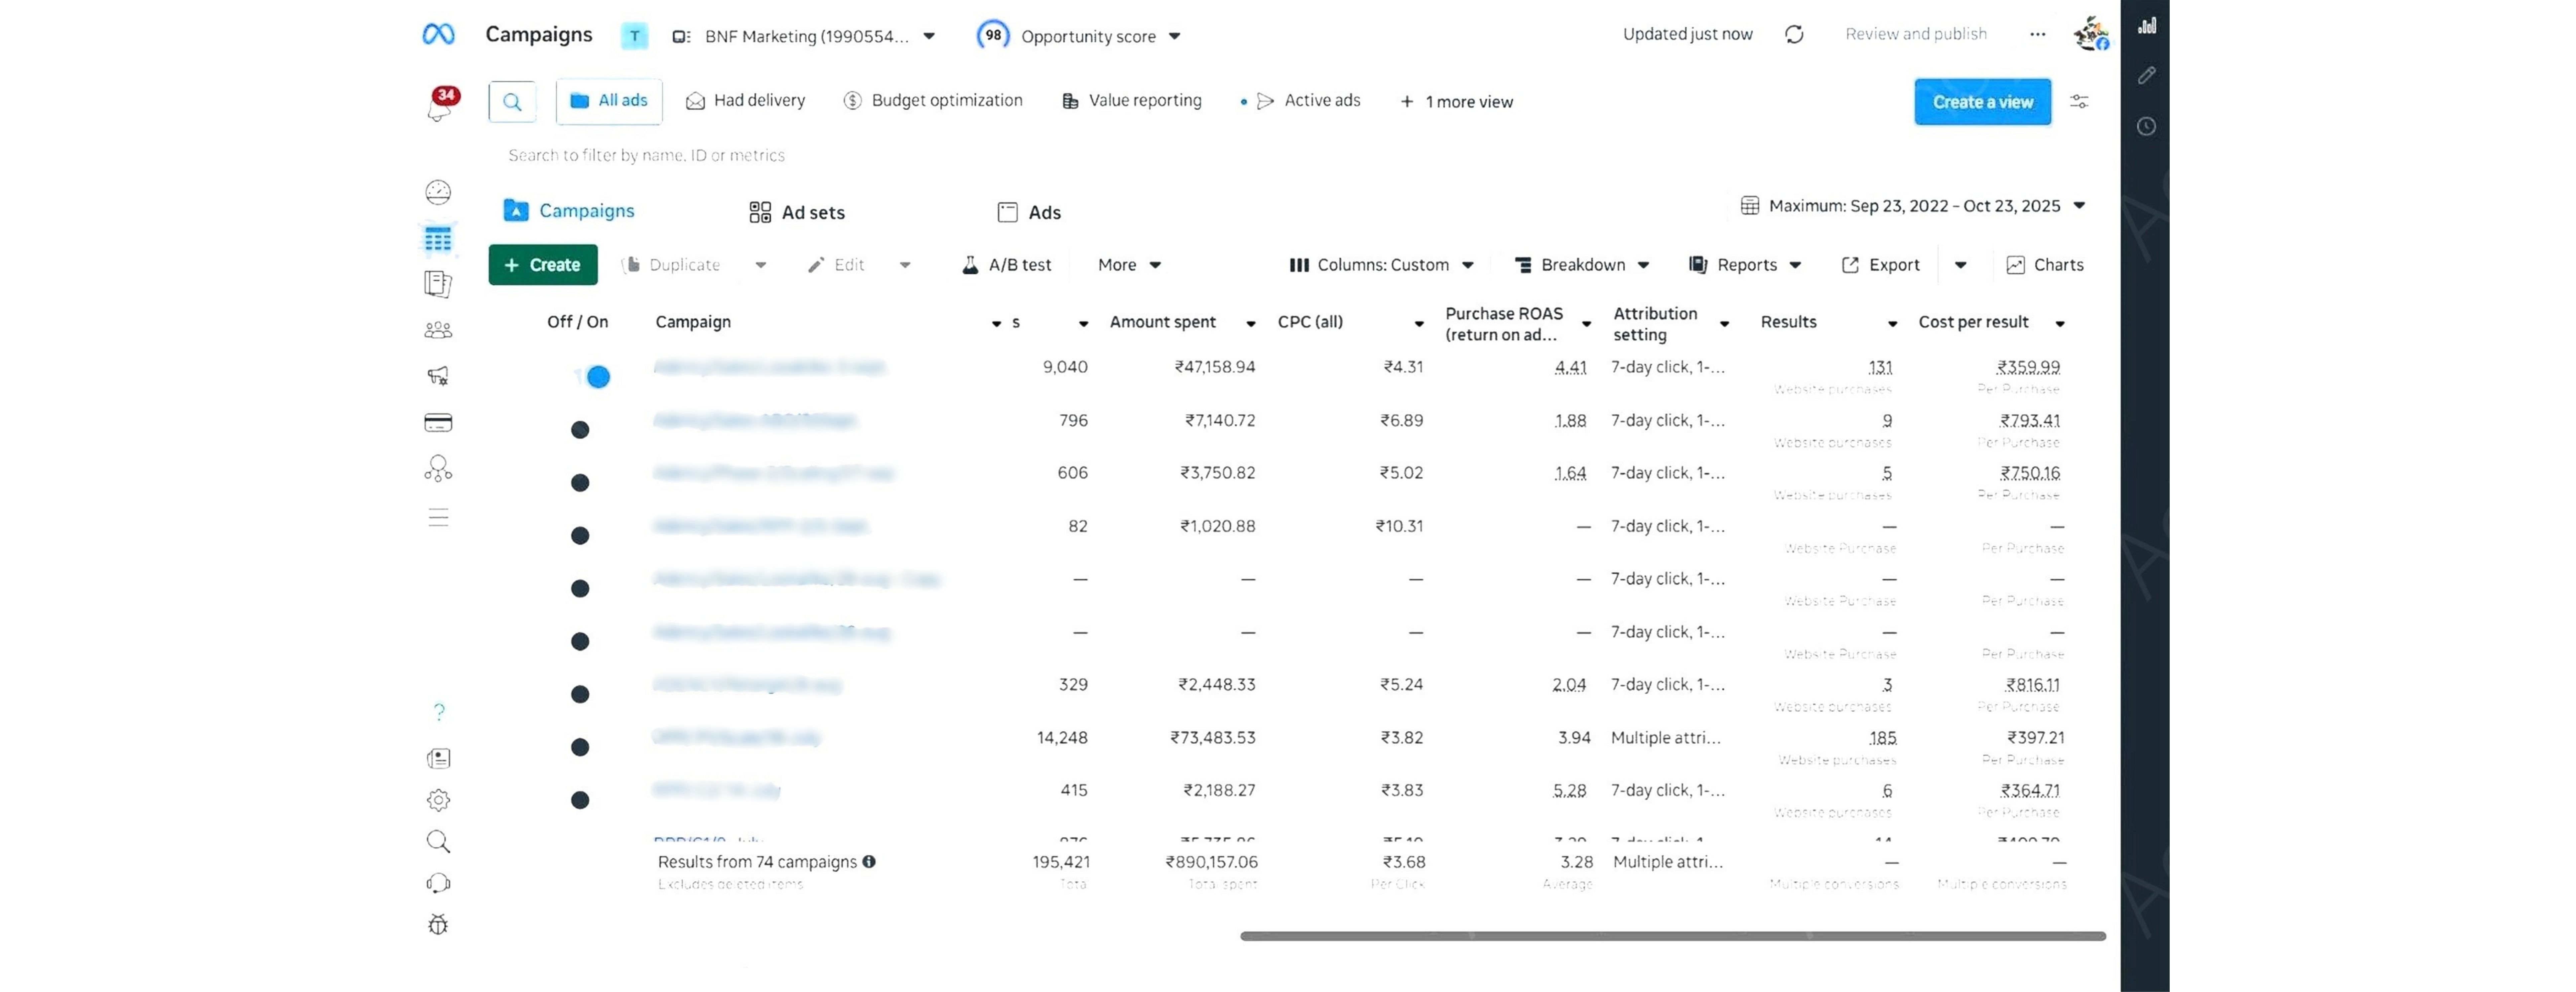Open the Columns: Custom dropdown

1382,265
